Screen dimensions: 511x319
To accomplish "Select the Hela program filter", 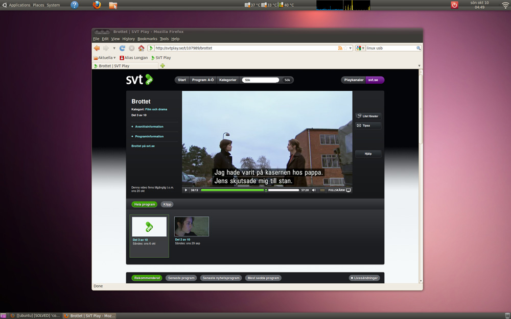I will coord(145,205).
